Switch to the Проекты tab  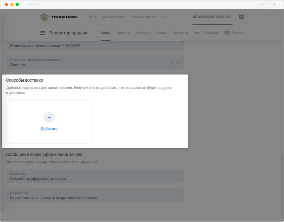coord(123,33)
